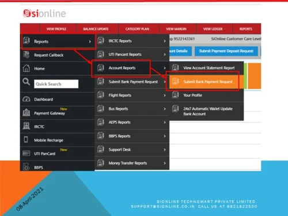Click the Money Transfer Reports icon
This screenshot has height=216, width=288.
(x=101, y=163)
